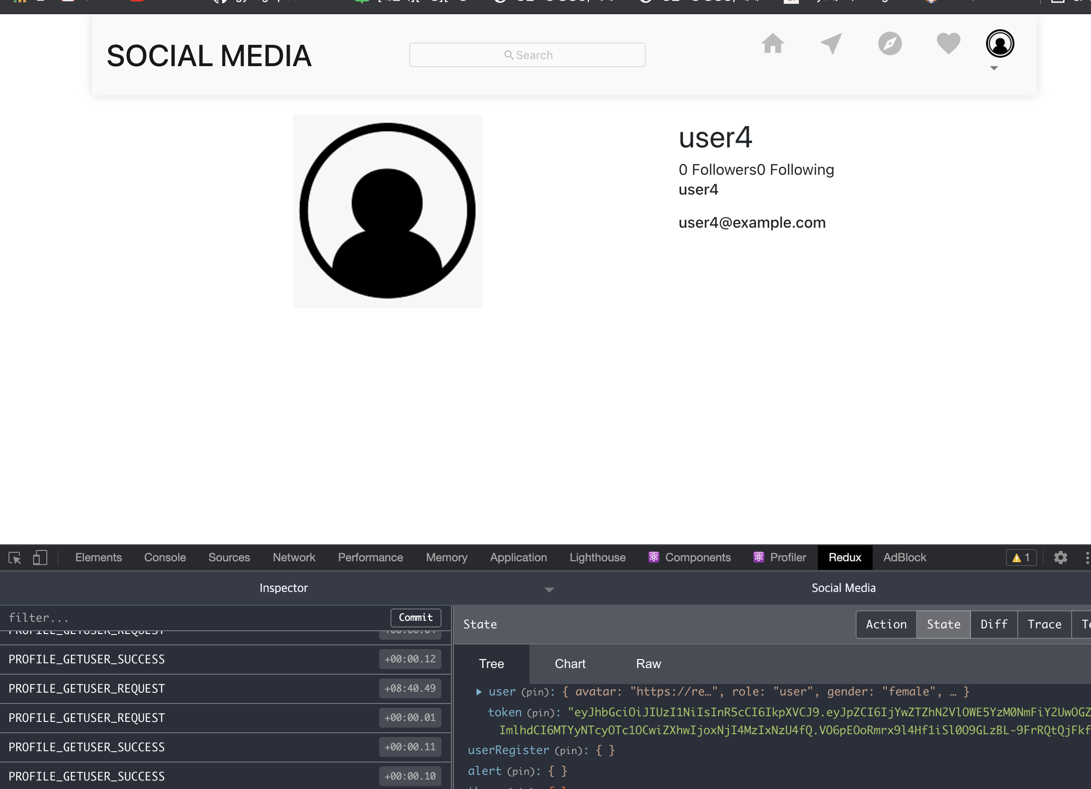
Task: Expand the user state tree node
Action: [x=479, y=692]
